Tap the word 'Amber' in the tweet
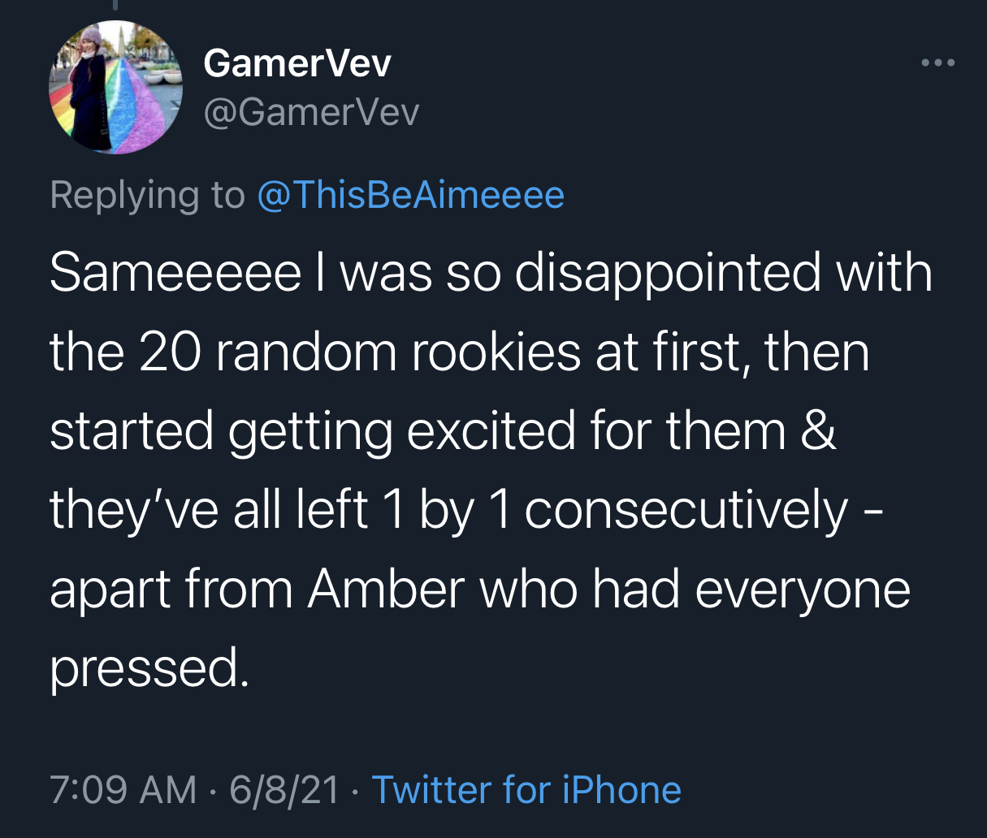This screenshot has height=838, width=987. coord(387,589)
